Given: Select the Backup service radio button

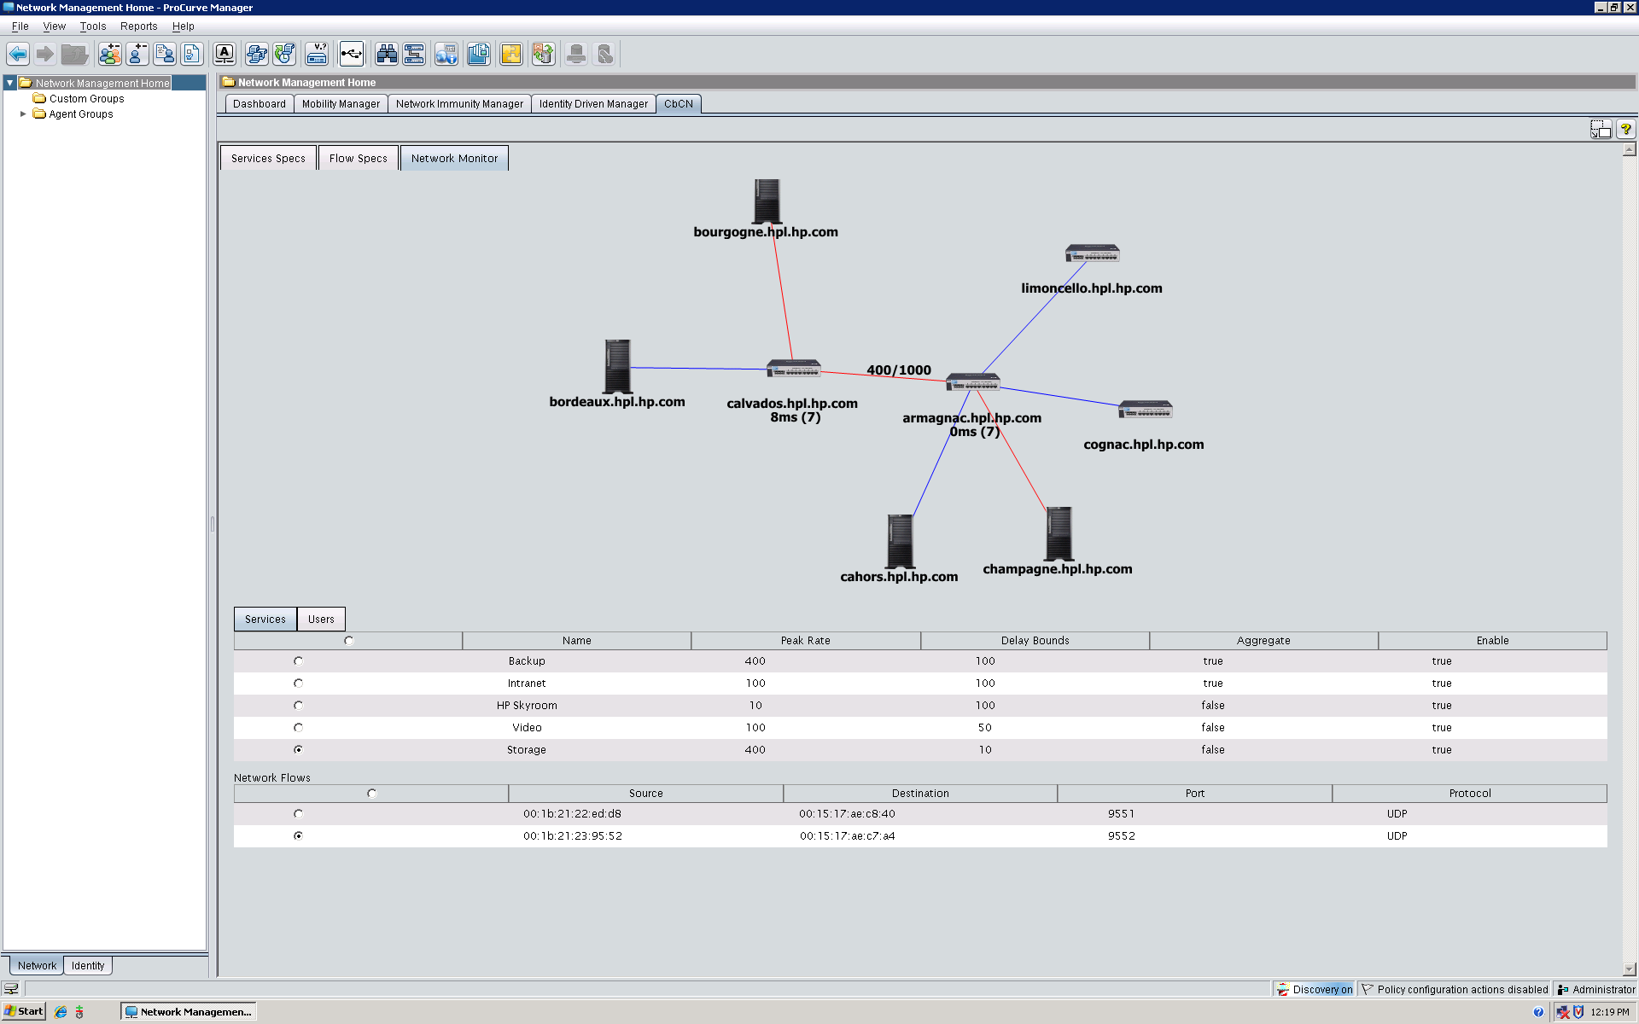Looking at the screenshot, I should tap(298, 661).
